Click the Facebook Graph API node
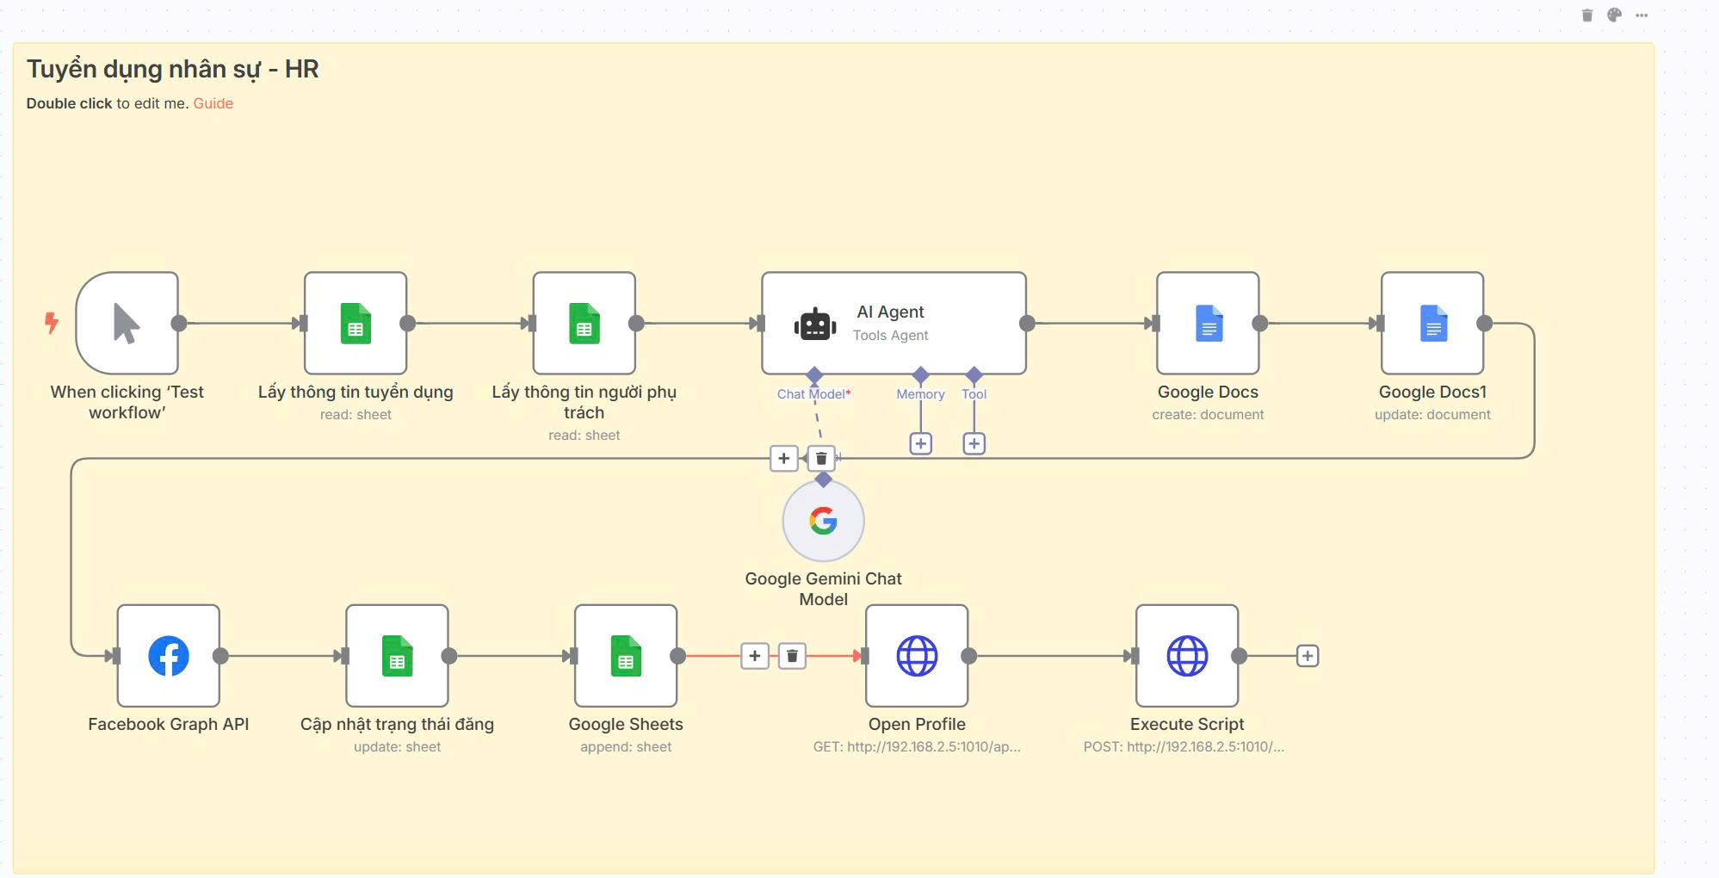 point(169,656)
